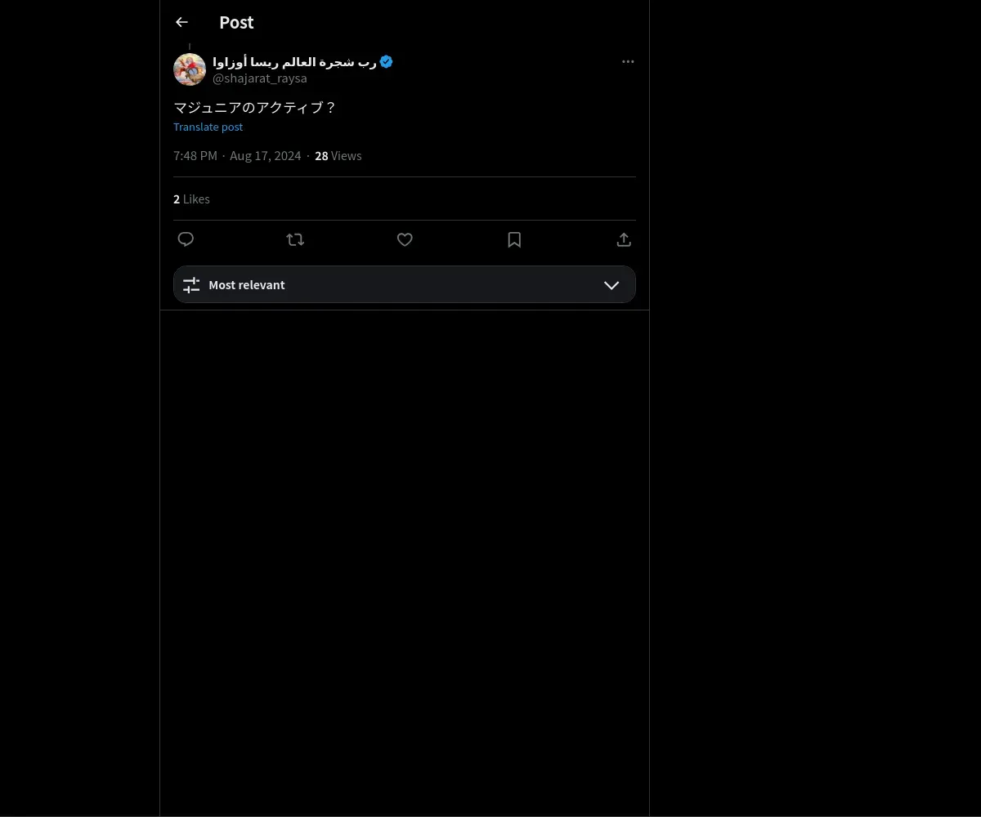Click the Arabic display name of the author
981x817 pixels.
click(x=294, y=62)
